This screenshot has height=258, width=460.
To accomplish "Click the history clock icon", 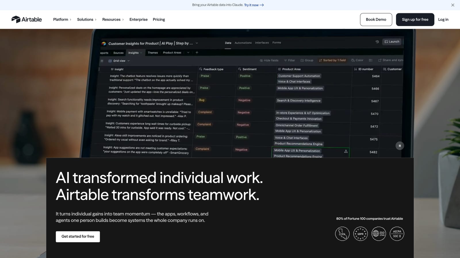I will pyautogui.click(x=377, y=42).
